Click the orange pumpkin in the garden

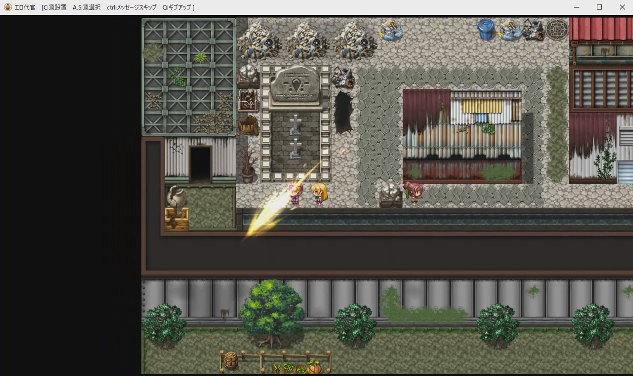point(313,367)
